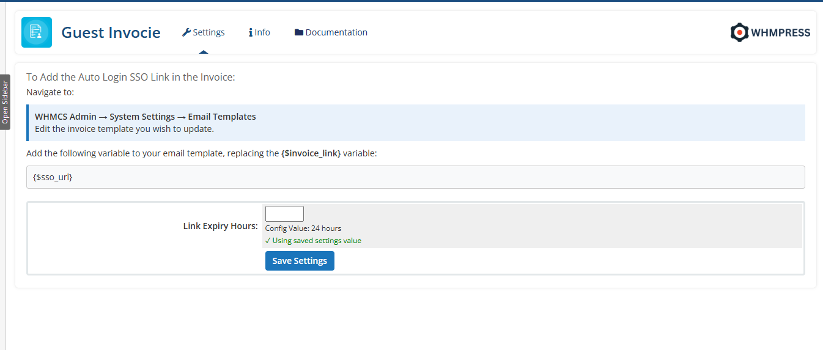Viewport: 823px width, 350px height.
Task: Click the wrench icon beside Settings
Action: click(x=186, y=32)
